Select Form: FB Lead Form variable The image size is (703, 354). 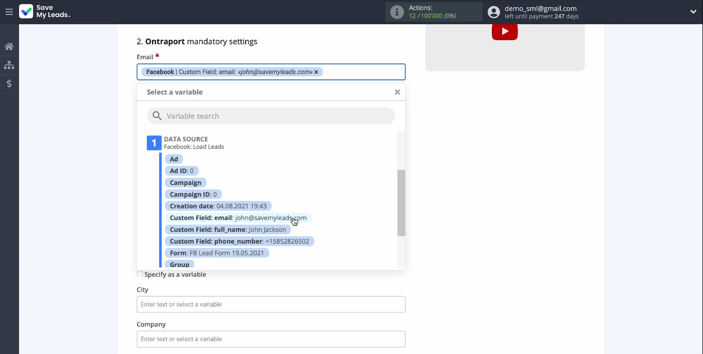[217, 253]
